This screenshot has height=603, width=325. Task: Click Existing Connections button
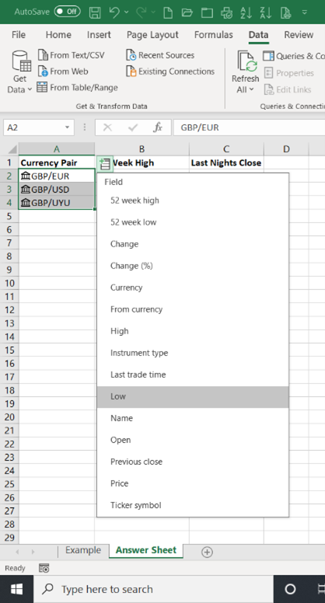tap(170, 71)
